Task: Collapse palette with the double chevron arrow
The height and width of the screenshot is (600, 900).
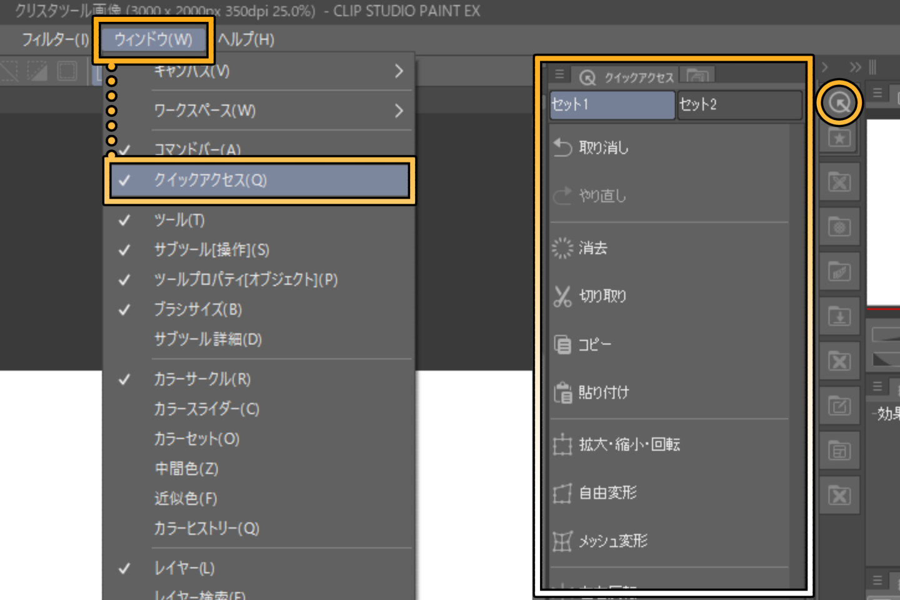Action: click(x=855, y=67)
